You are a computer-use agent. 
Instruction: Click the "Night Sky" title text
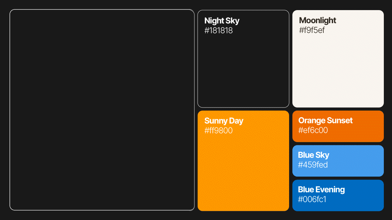[x=222, y=21]
